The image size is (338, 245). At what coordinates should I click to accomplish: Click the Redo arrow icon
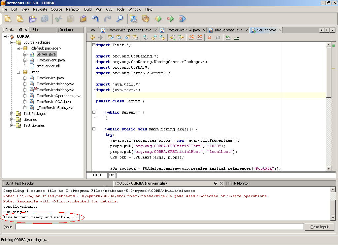tap(107, 19)
